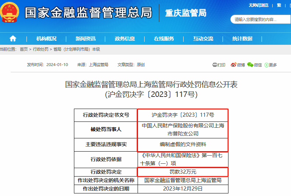Screen dimensions: 291x196
Task: Click the 省局 (计划单列市局) 本级 breadcrumb
Action: pyautogui.click(x=77, y=49)
